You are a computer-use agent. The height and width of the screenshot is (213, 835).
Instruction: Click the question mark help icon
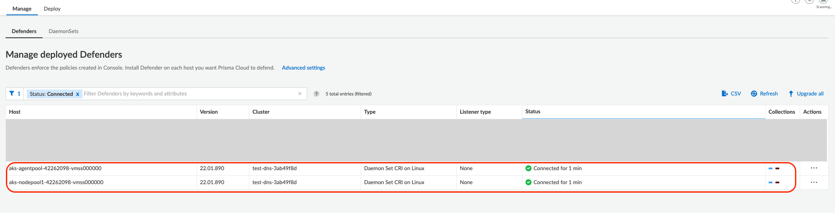[x=316, y=94]
